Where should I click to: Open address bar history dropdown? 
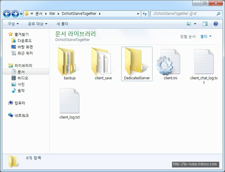[x=138, y=14]
